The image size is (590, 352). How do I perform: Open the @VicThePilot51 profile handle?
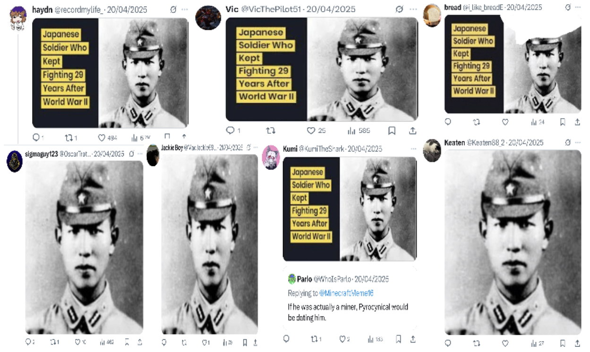[271, 9]
